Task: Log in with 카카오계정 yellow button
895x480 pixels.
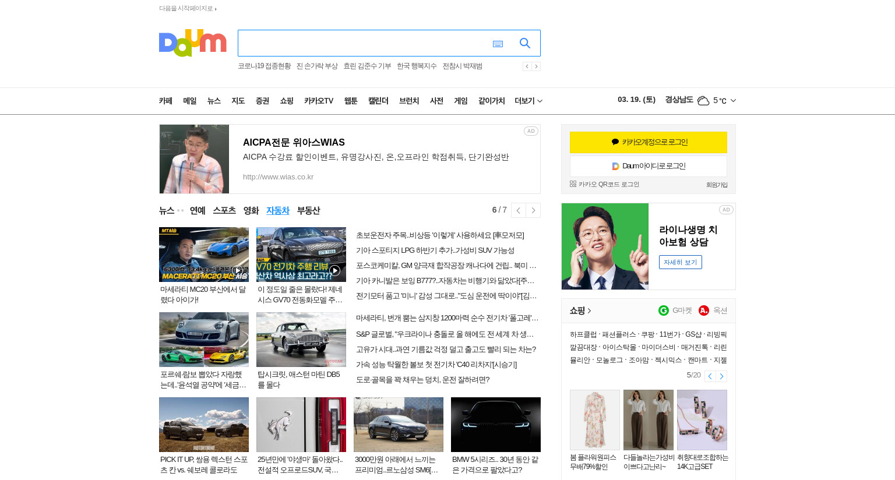Action: [649, 142]
